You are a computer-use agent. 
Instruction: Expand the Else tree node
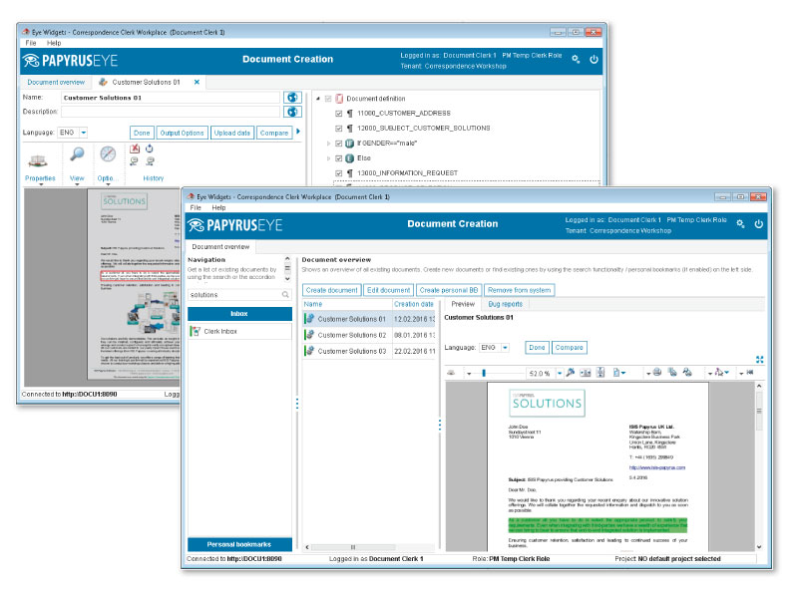click(x=328, y=158)
